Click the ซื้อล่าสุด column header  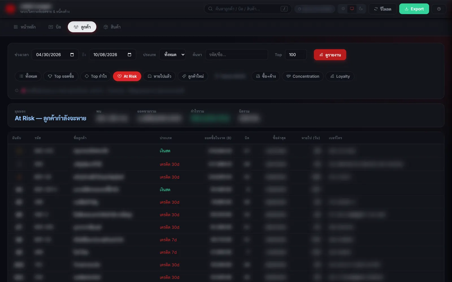click(279, 138)
